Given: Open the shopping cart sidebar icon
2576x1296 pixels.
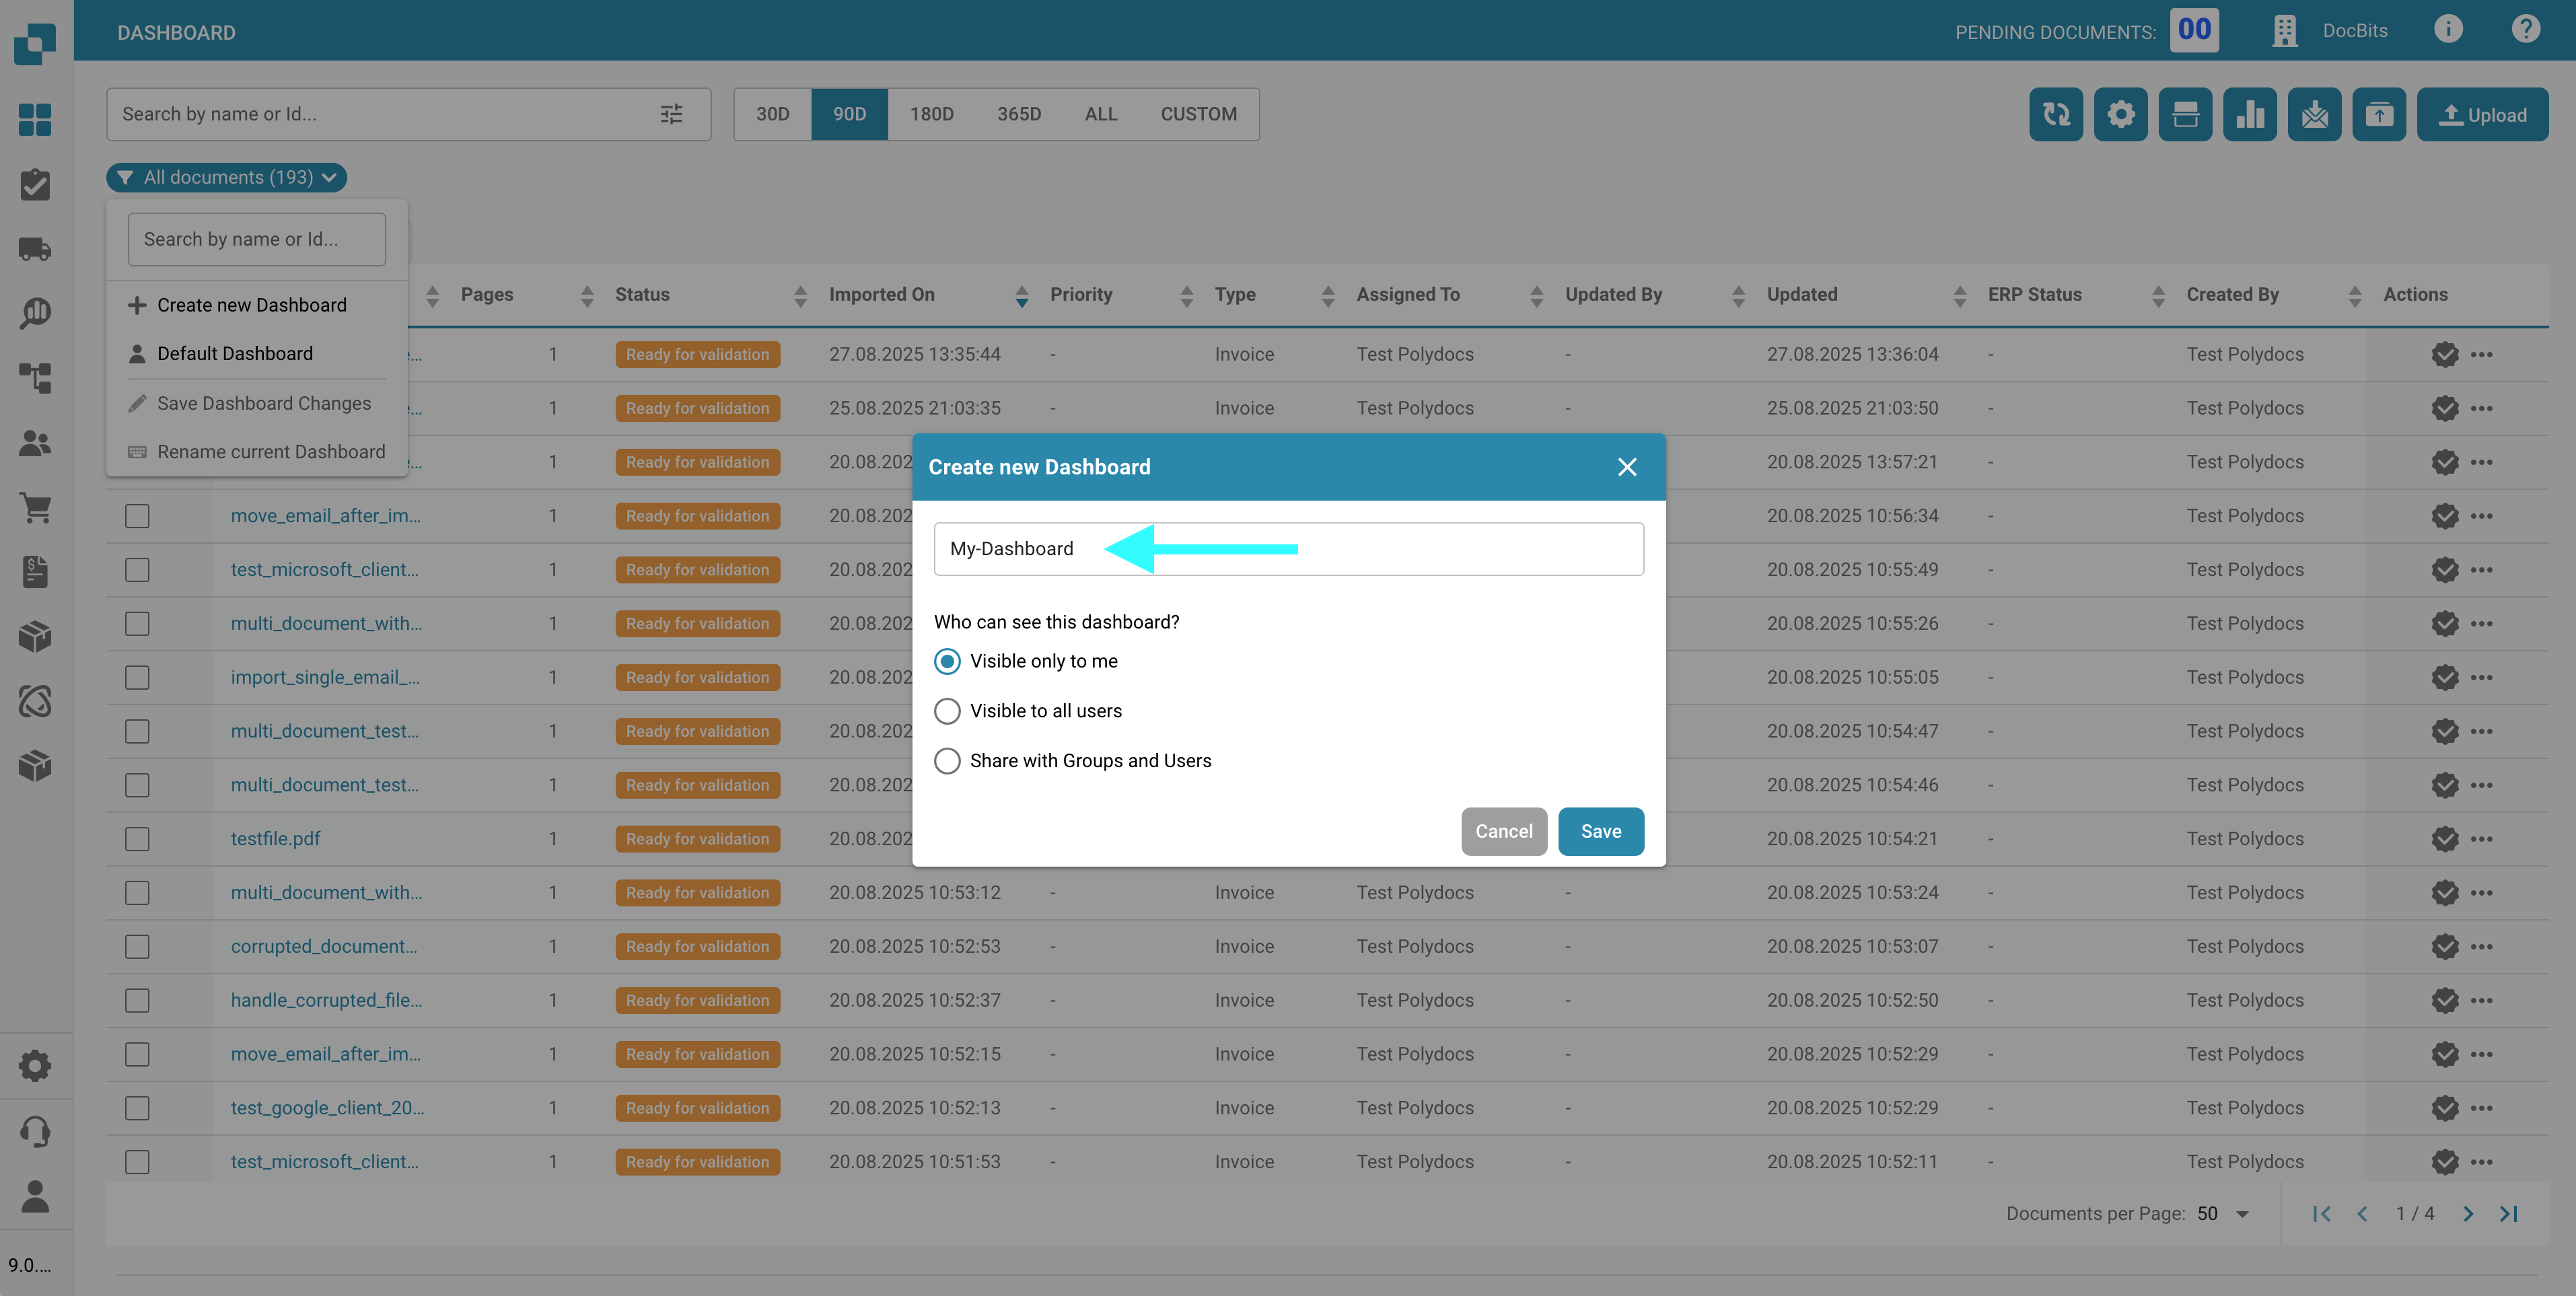Looking at the screenshot, I should coord(35,508).
